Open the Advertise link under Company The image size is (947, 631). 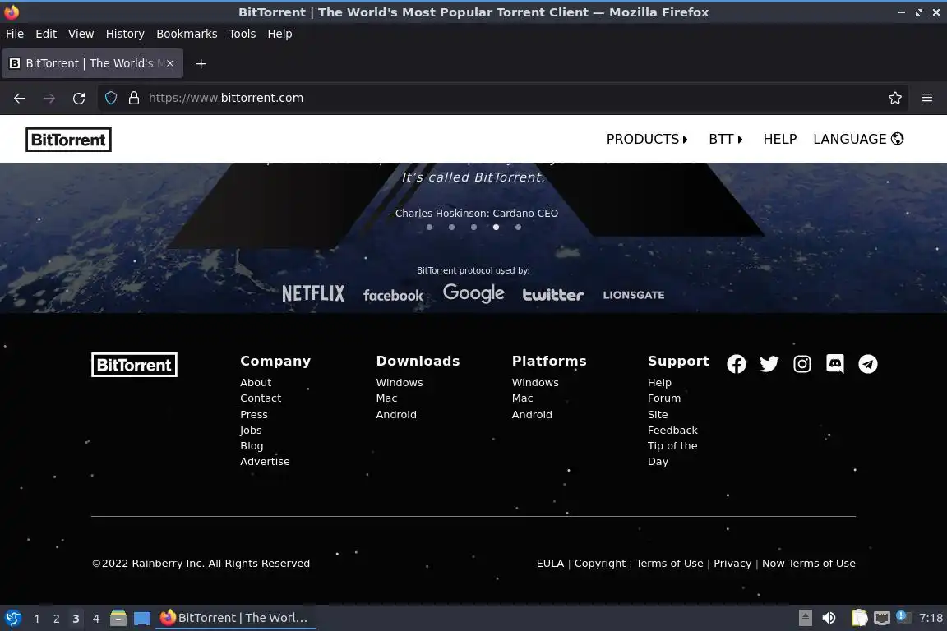coord(265,461)
